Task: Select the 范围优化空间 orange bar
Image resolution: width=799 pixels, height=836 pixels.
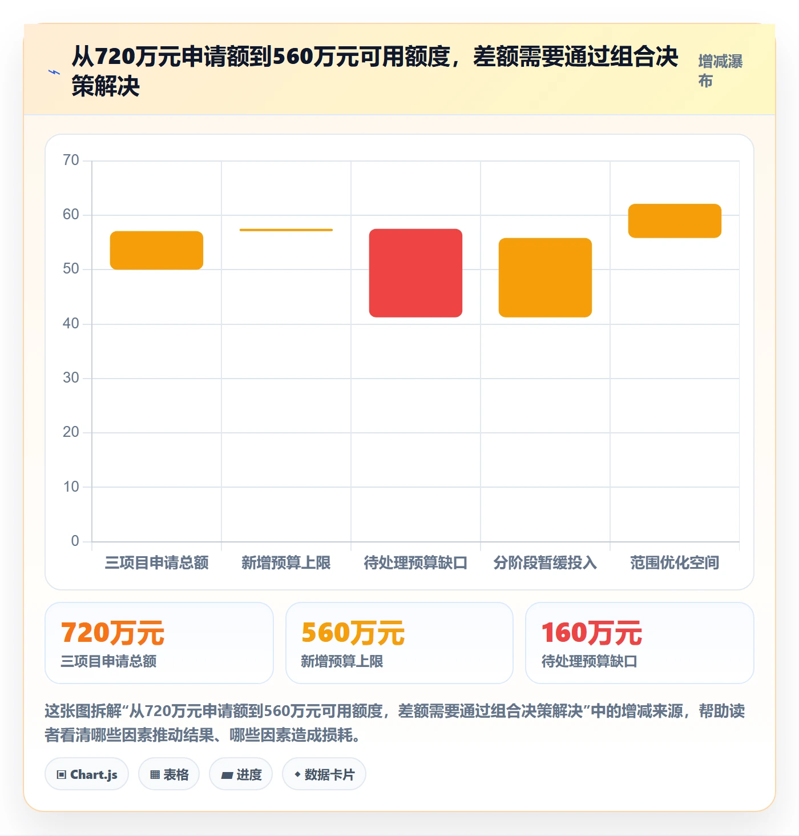Action: click(x=675, y=221)
